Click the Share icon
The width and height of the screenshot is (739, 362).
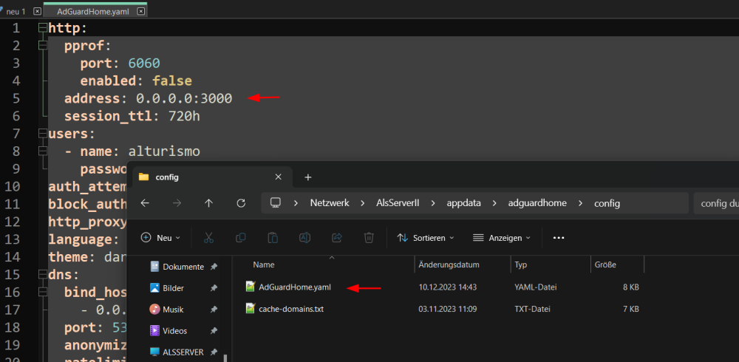click(x=337, y=238)
